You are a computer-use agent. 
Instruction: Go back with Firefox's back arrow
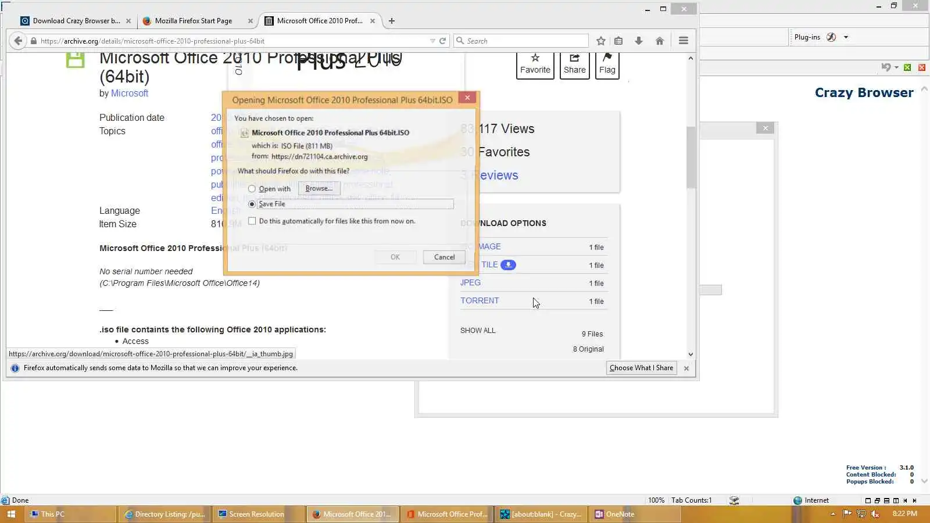tap(18, 41)
